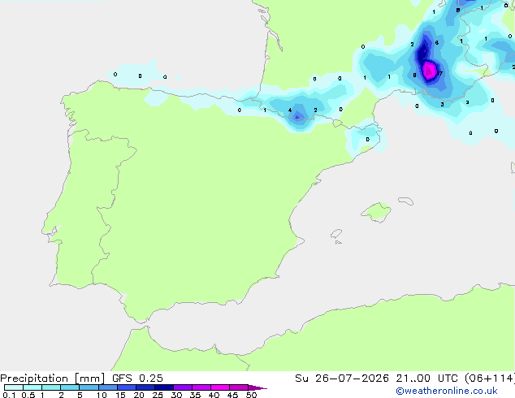The width and height of the screenshot is (515, 398).
Task: Click the "GFS 0.25" model label
Action: pos(137,379)
